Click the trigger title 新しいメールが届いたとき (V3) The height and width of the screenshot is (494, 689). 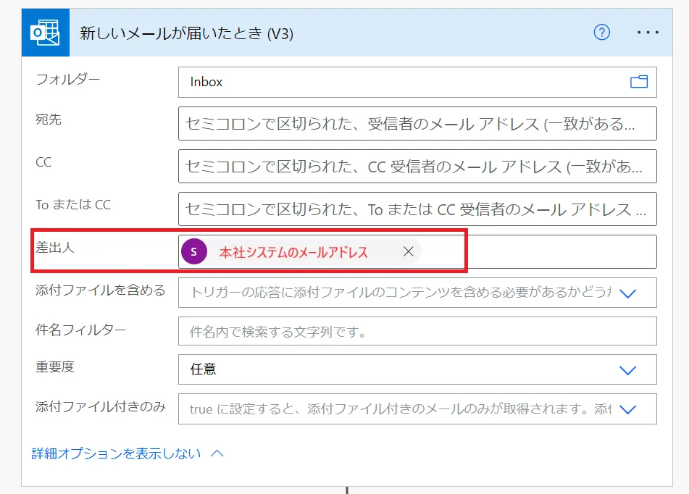[x=186, y=33]
